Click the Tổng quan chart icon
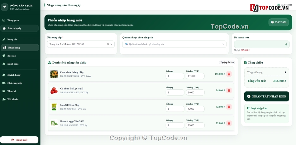 [x=4, y=20]
